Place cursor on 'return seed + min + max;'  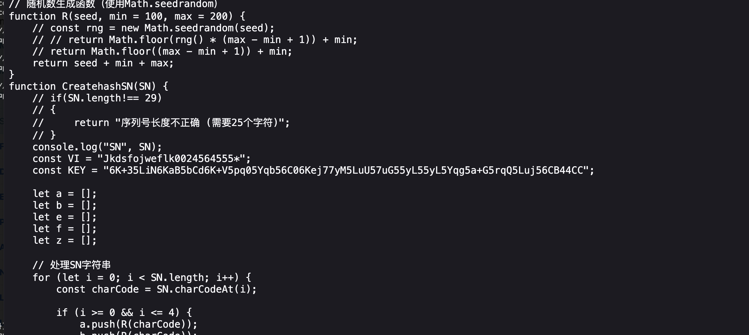103,63
